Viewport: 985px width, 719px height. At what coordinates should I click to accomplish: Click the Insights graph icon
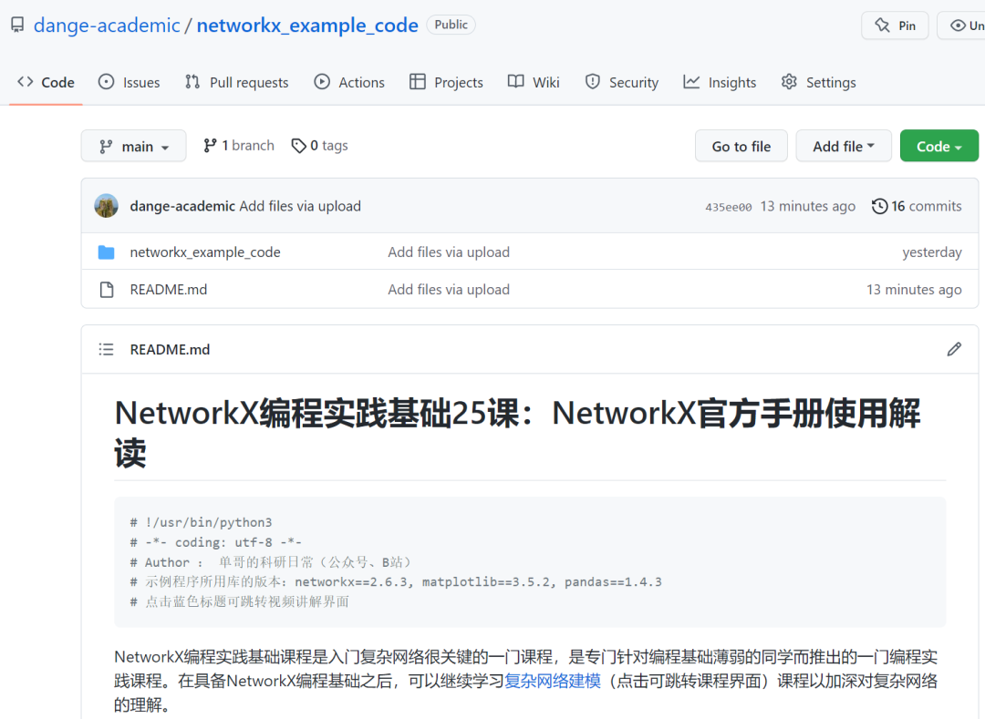tap(691, 82)
